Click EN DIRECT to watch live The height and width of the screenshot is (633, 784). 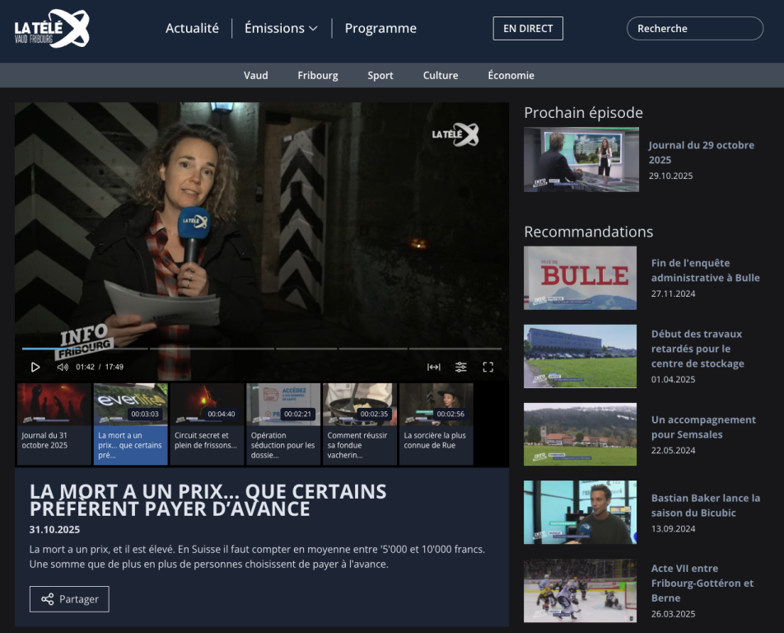point(527,28)
